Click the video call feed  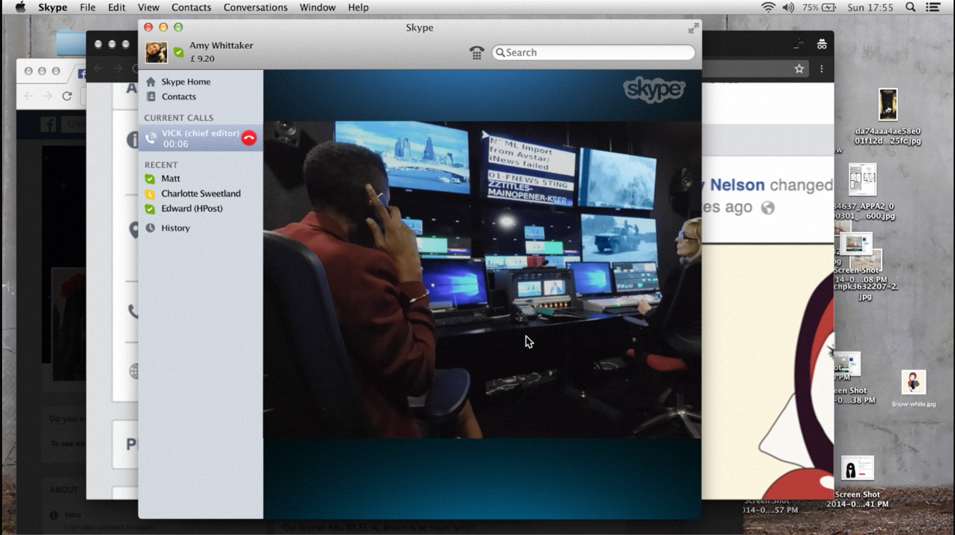[x=482, y=279]
